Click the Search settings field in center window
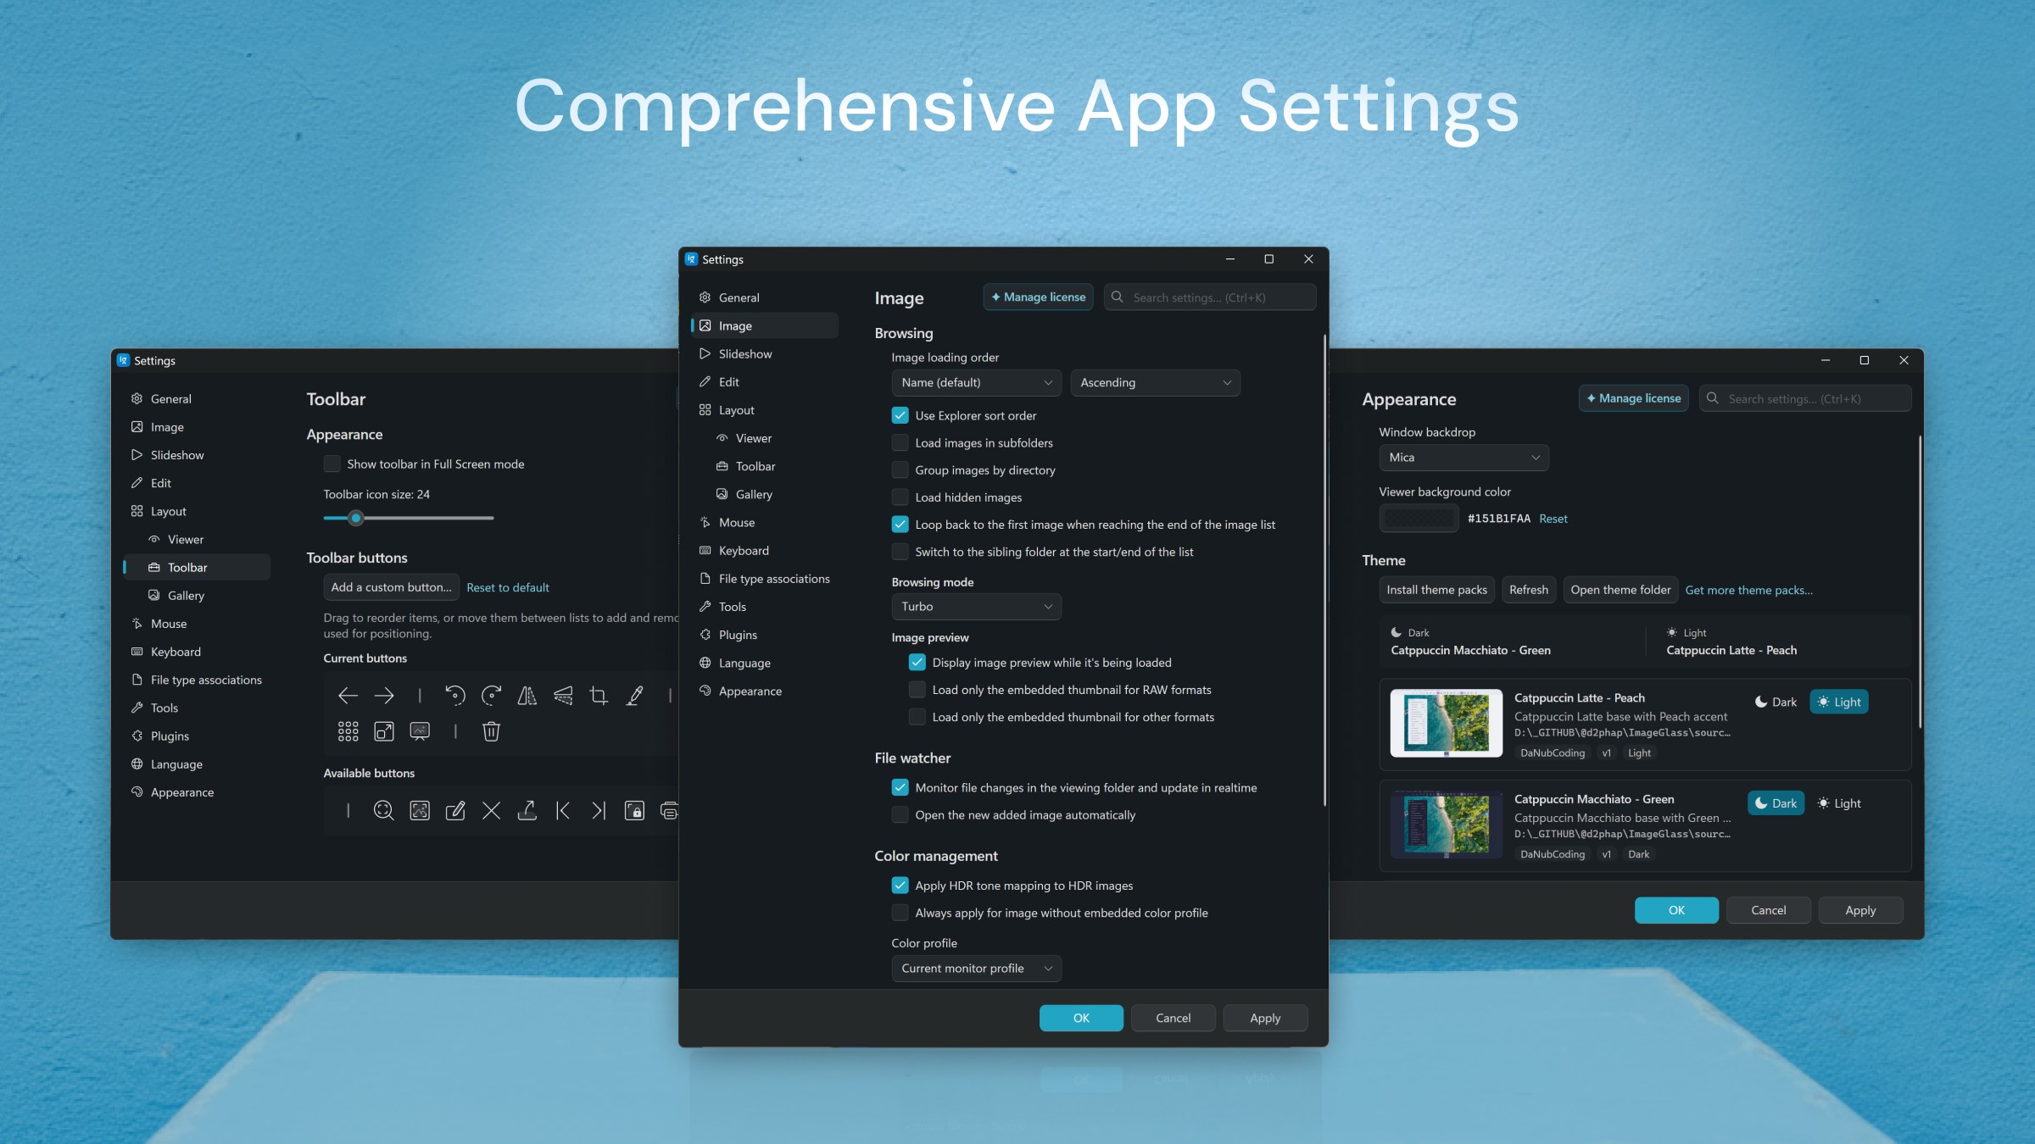 [x=1210, y=297]
